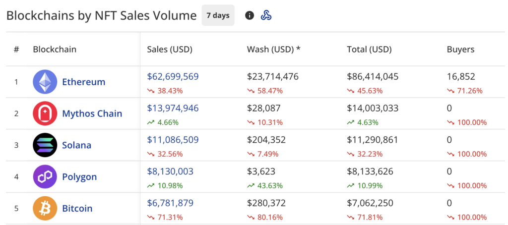Click the blue triple-ring chain icon
The width and height of the screenshot is (508, 225).
pyautogui.click(x=266, y=15)
